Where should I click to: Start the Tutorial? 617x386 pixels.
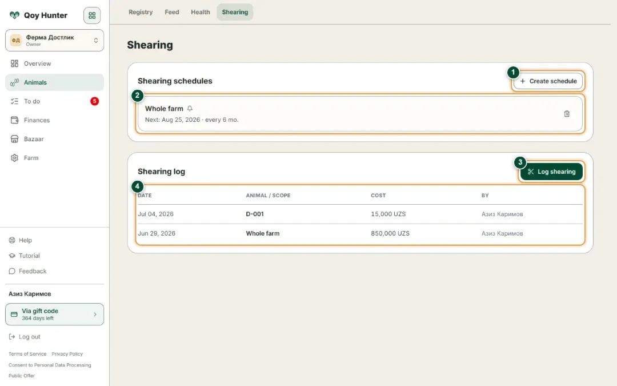pyautogui.click(x=29, y=256)
